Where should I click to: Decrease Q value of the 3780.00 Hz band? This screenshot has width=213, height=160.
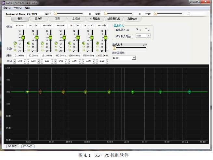click(83, 61)
